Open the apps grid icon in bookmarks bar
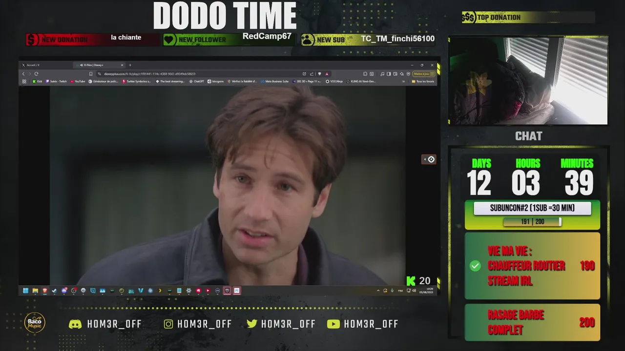Image resolution: width=625 pixels, height=351 pixels. click(24, 81)
